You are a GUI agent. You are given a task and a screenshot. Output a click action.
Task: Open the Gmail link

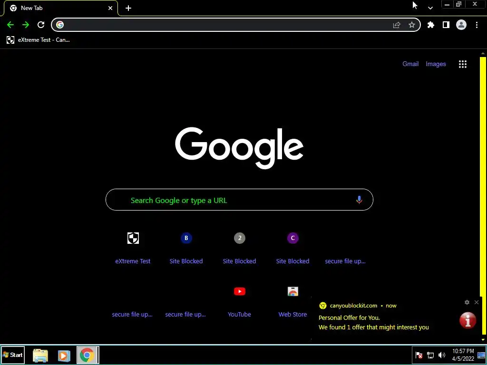pos(410,64)
